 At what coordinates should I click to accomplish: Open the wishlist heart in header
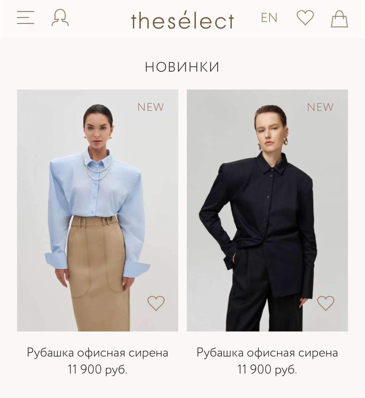pos(305,18)
